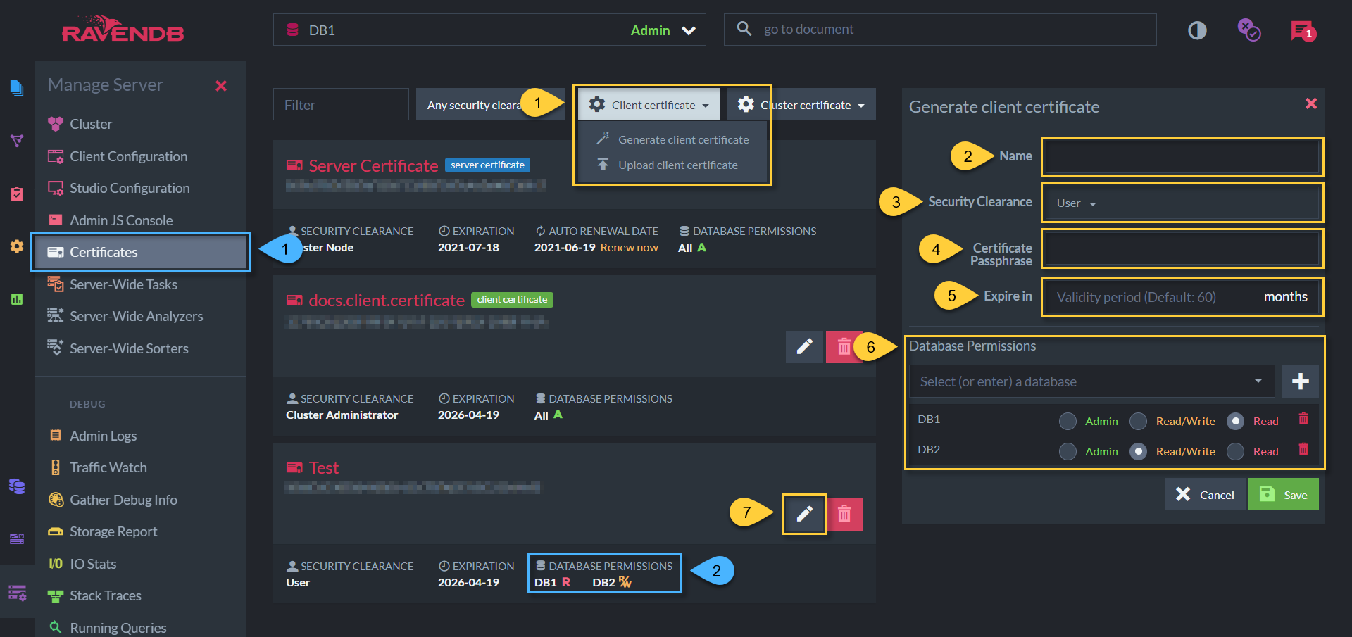This screenshot has height=637, width=1352.
Task: Focus the Validity period field
Action: (1149, 297)
